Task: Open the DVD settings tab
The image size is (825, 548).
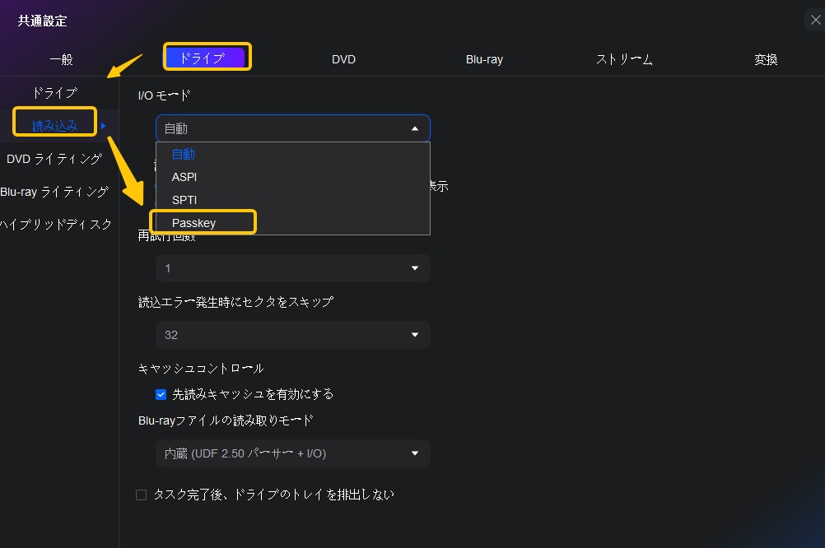Action: (x=343, y=59)
